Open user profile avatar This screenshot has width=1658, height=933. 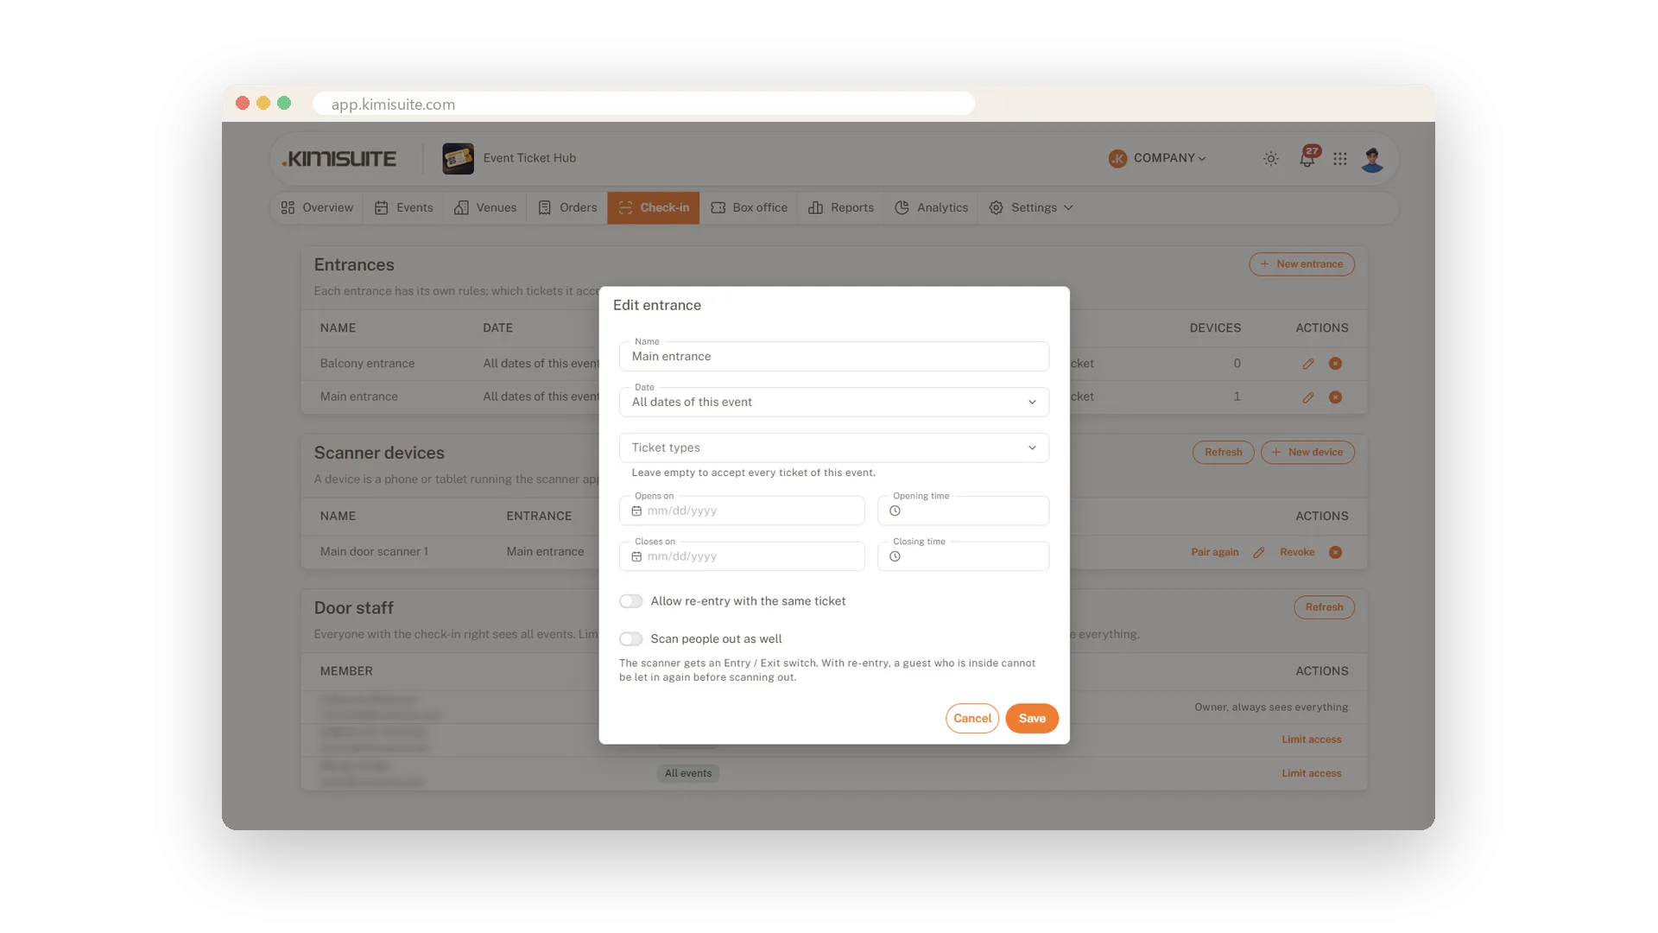1372,159
